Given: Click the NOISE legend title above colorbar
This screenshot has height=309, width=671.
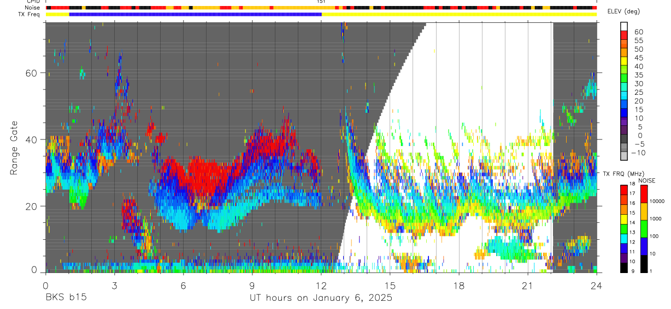Looking at the screenshot, I should [647, 180].
